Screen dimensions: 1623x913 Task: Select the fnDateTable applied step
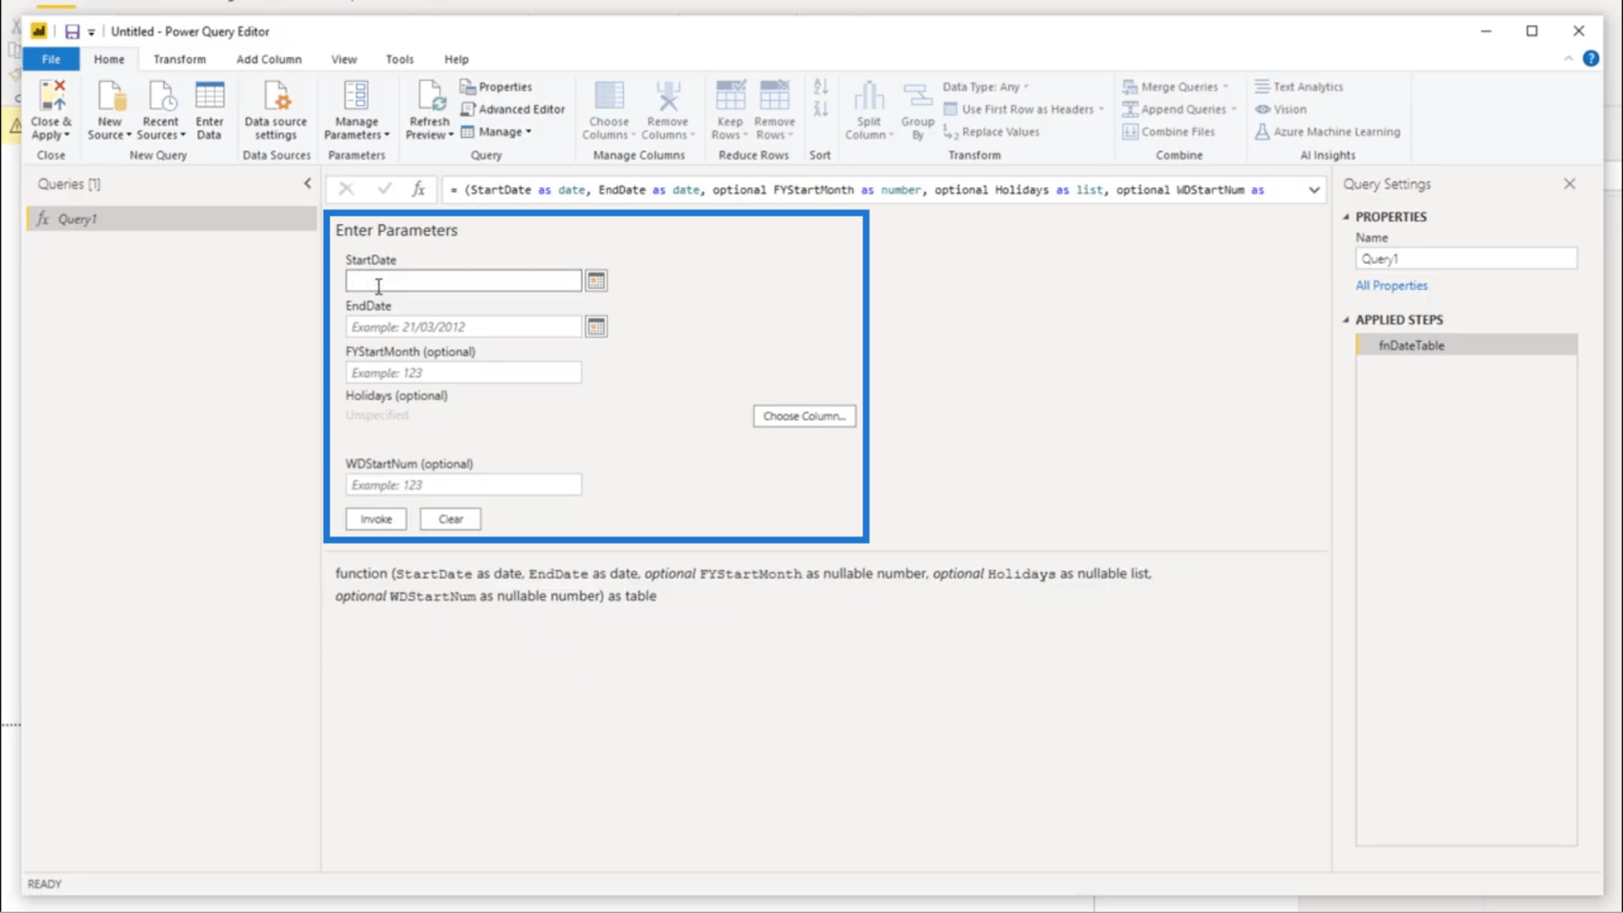[x=1466, y=345]
